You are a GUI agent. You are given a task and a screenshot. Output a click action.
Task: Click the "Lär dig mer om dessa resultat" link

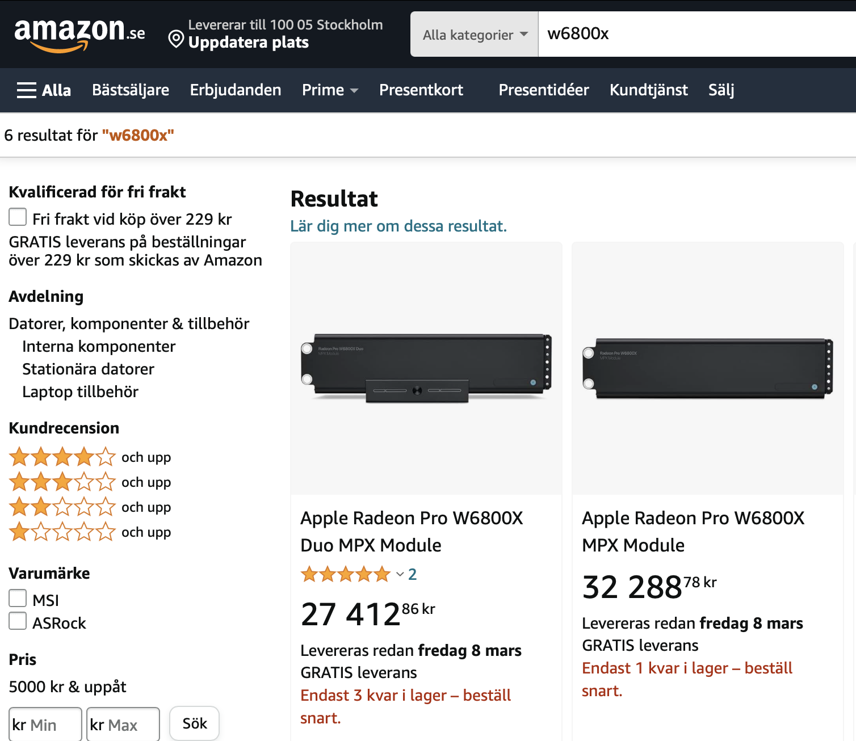pos(398,226)
